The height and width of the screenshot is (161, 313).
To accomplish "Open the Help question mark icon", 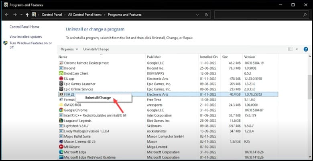I will [x=306, y=49].
